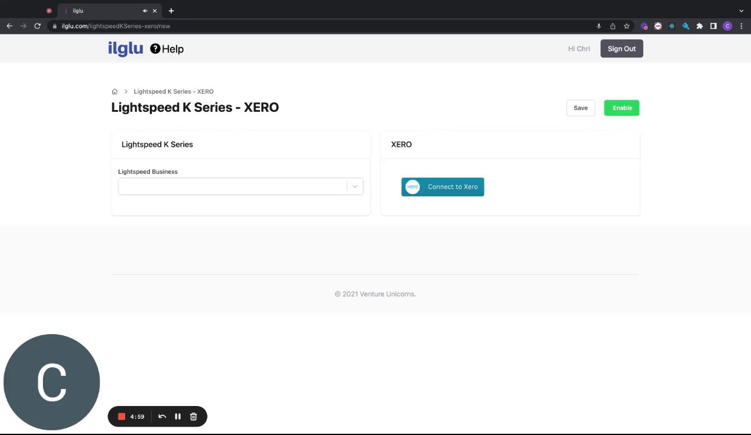Expand the tab search chevron
Screen dimensions: 751x435
[x=741, y=11]
